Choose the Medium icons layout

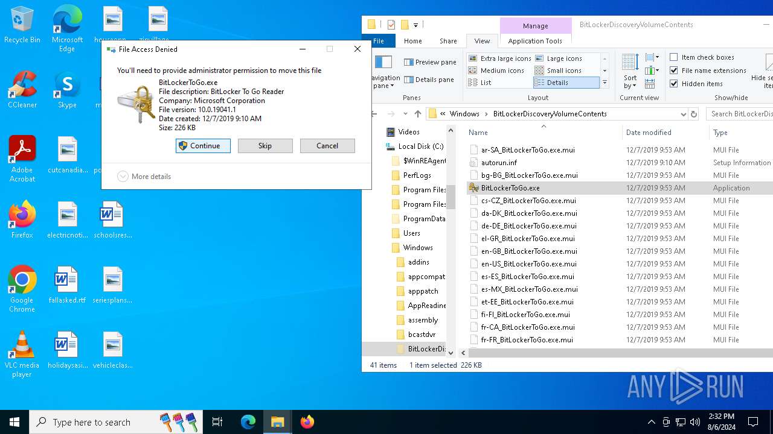coord(496,71)
